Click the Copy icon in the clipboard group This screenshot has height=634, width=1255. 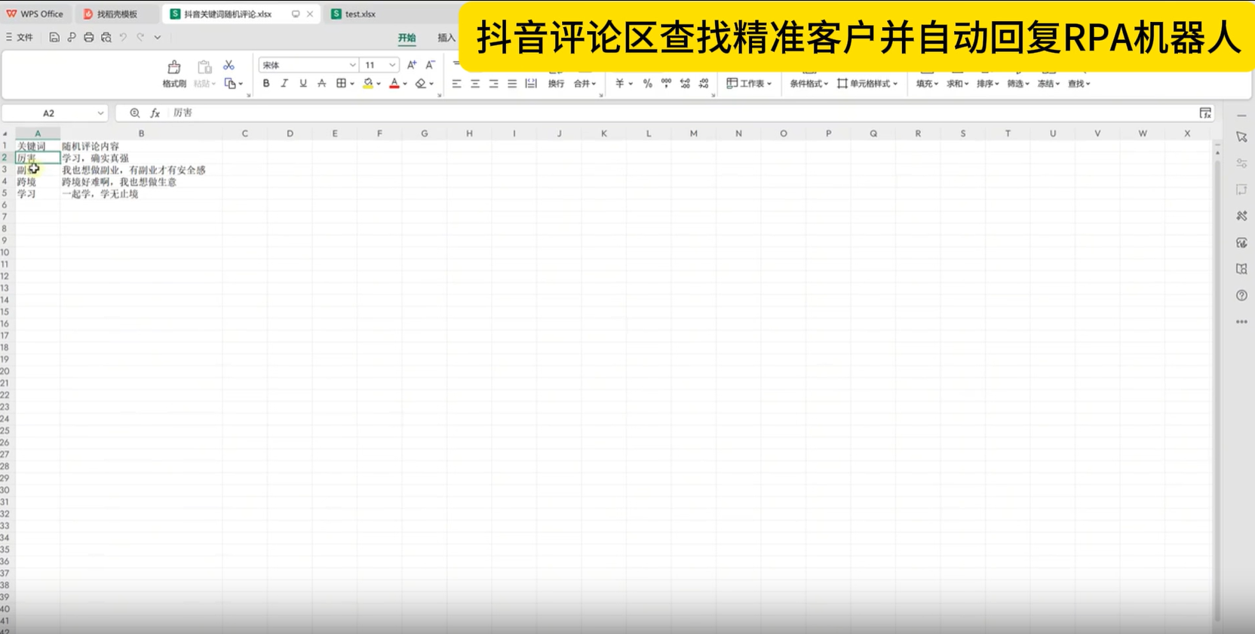tap(230, 84)
